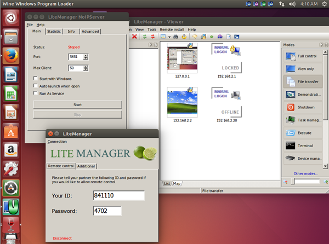Select Task manager mode
329x244 pixels.
click(x=303, y=120)
